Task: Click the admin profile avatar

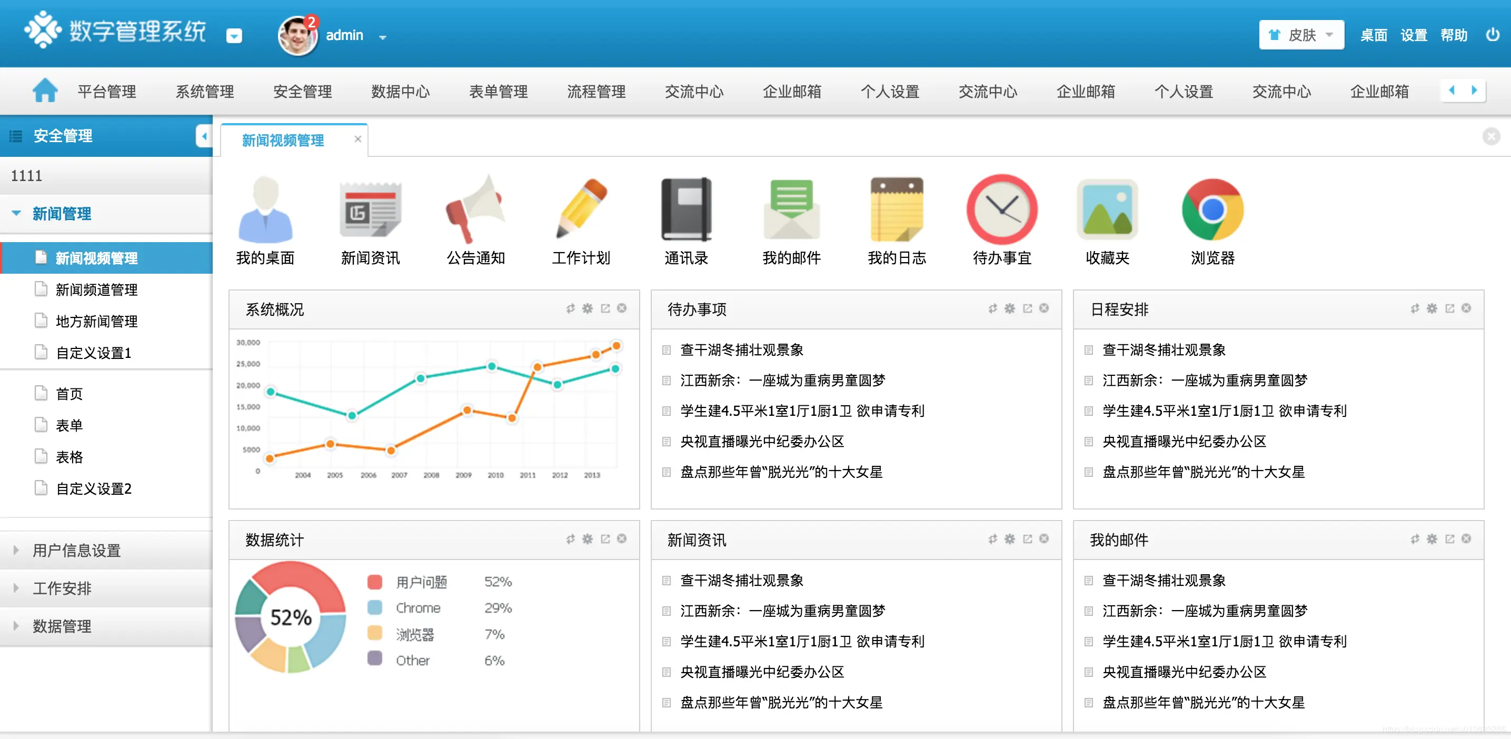Action: tap(297, 35)
